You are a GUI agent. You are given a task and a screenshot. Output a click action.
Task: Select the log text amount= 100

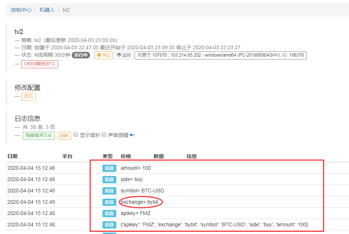pyautogui.click(x=136, y=168)
